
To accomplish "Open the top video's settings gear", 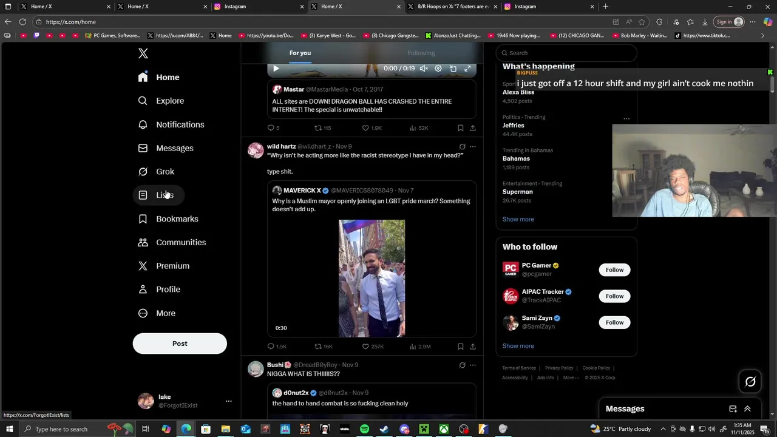I will (x=438, y=69).
